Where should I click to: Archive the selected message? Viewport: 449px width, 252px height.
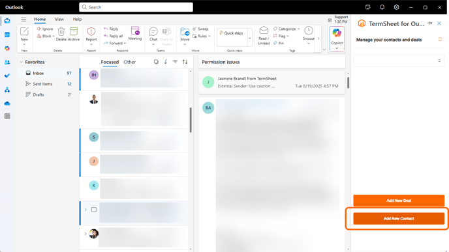click(74, 35)
